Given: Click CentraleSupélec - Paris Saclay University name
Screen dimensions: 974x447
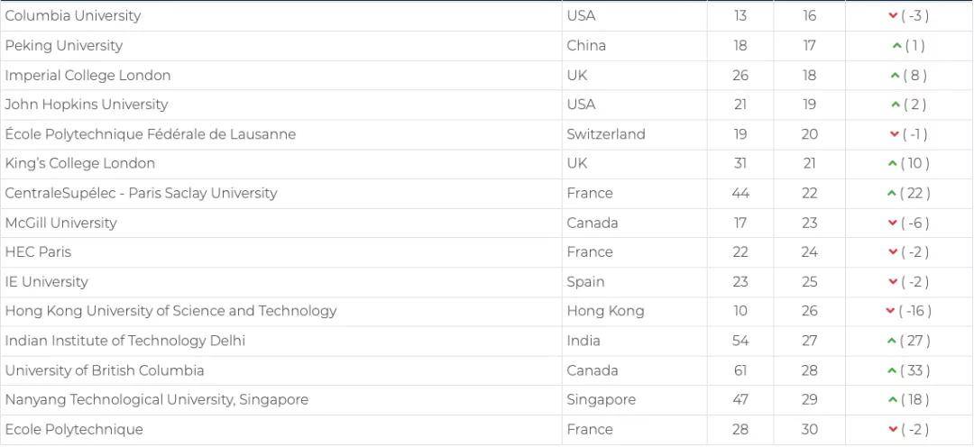Looking at the screenshot, I should point(141,193).
